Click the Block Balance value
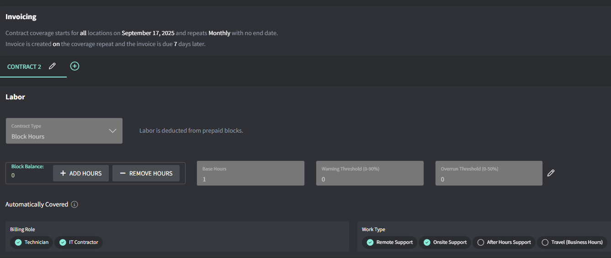611x258 pixels. (x=13, y=175)
